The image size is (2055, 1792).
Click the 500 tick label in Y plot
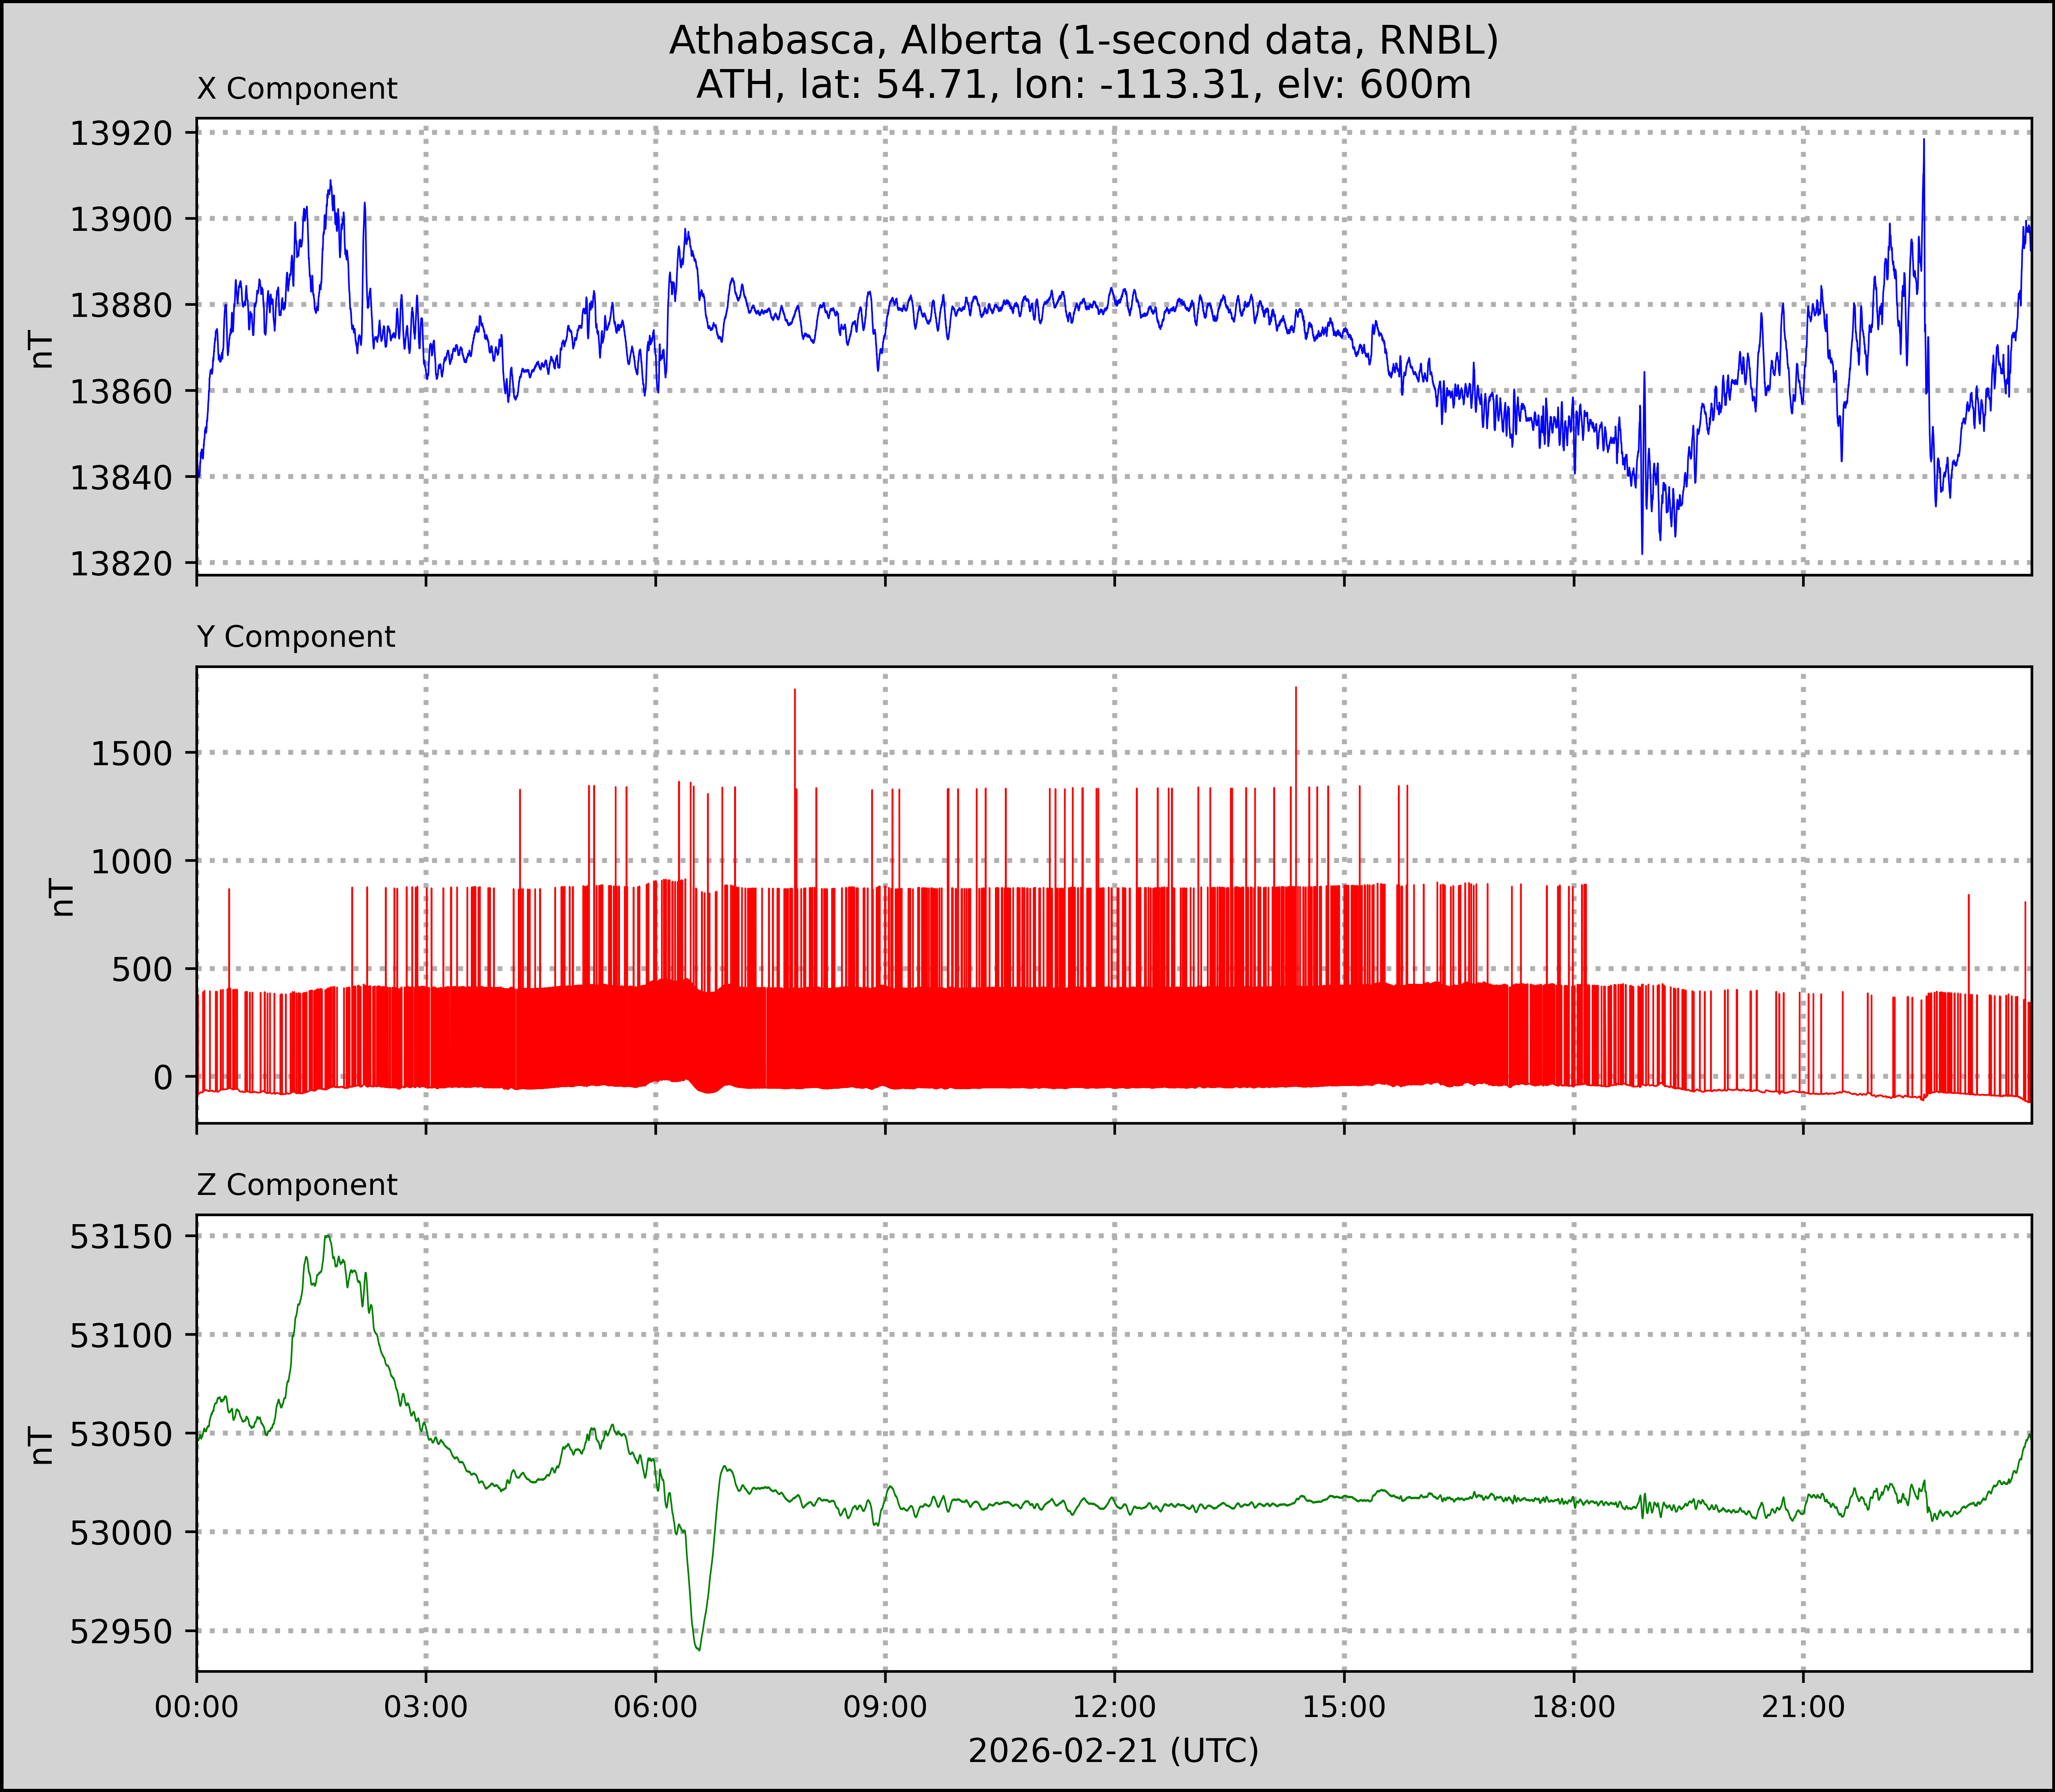click(x=143, y=969)
